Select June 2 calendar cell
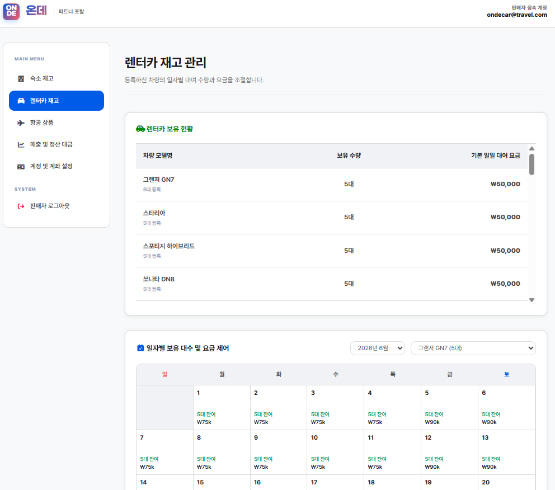555x490 pixels. pyautogui.click(x=279, y=408)
